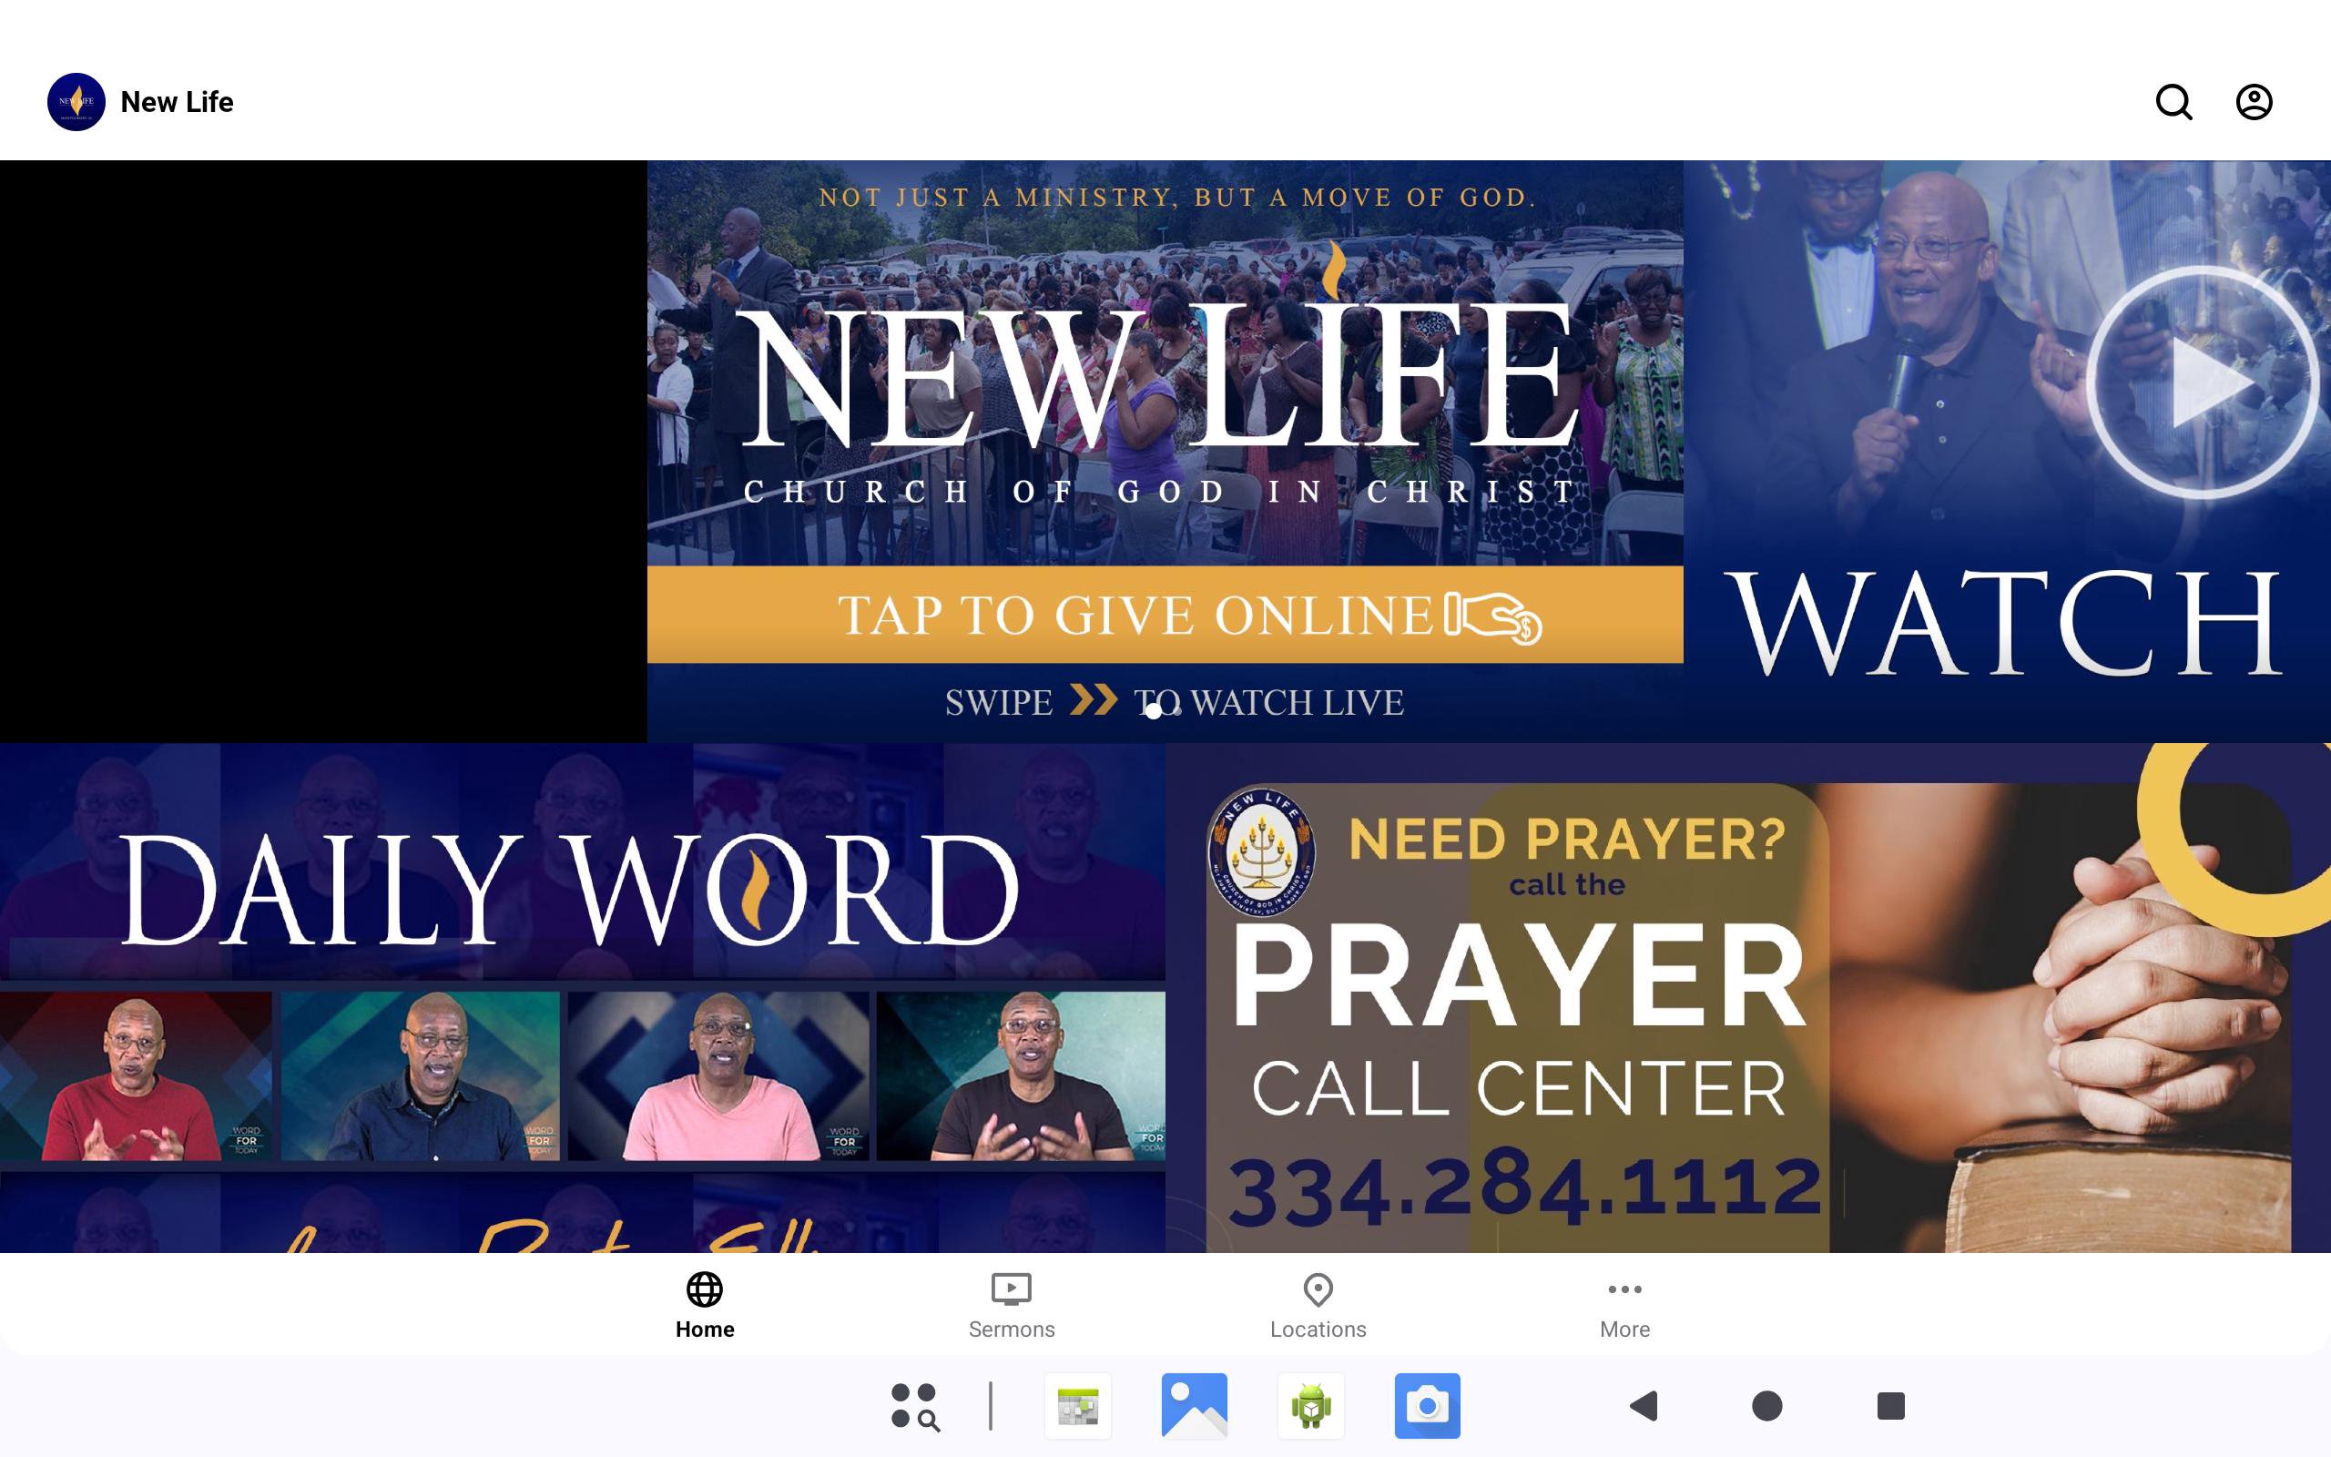Image resolution: width=2331 pixels, height=1457 pixels.
Task: Click the New Life church logo
Action: (76, 102)
